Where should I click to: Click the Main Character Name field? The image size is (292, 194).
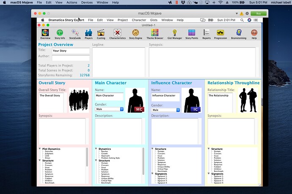109,97
